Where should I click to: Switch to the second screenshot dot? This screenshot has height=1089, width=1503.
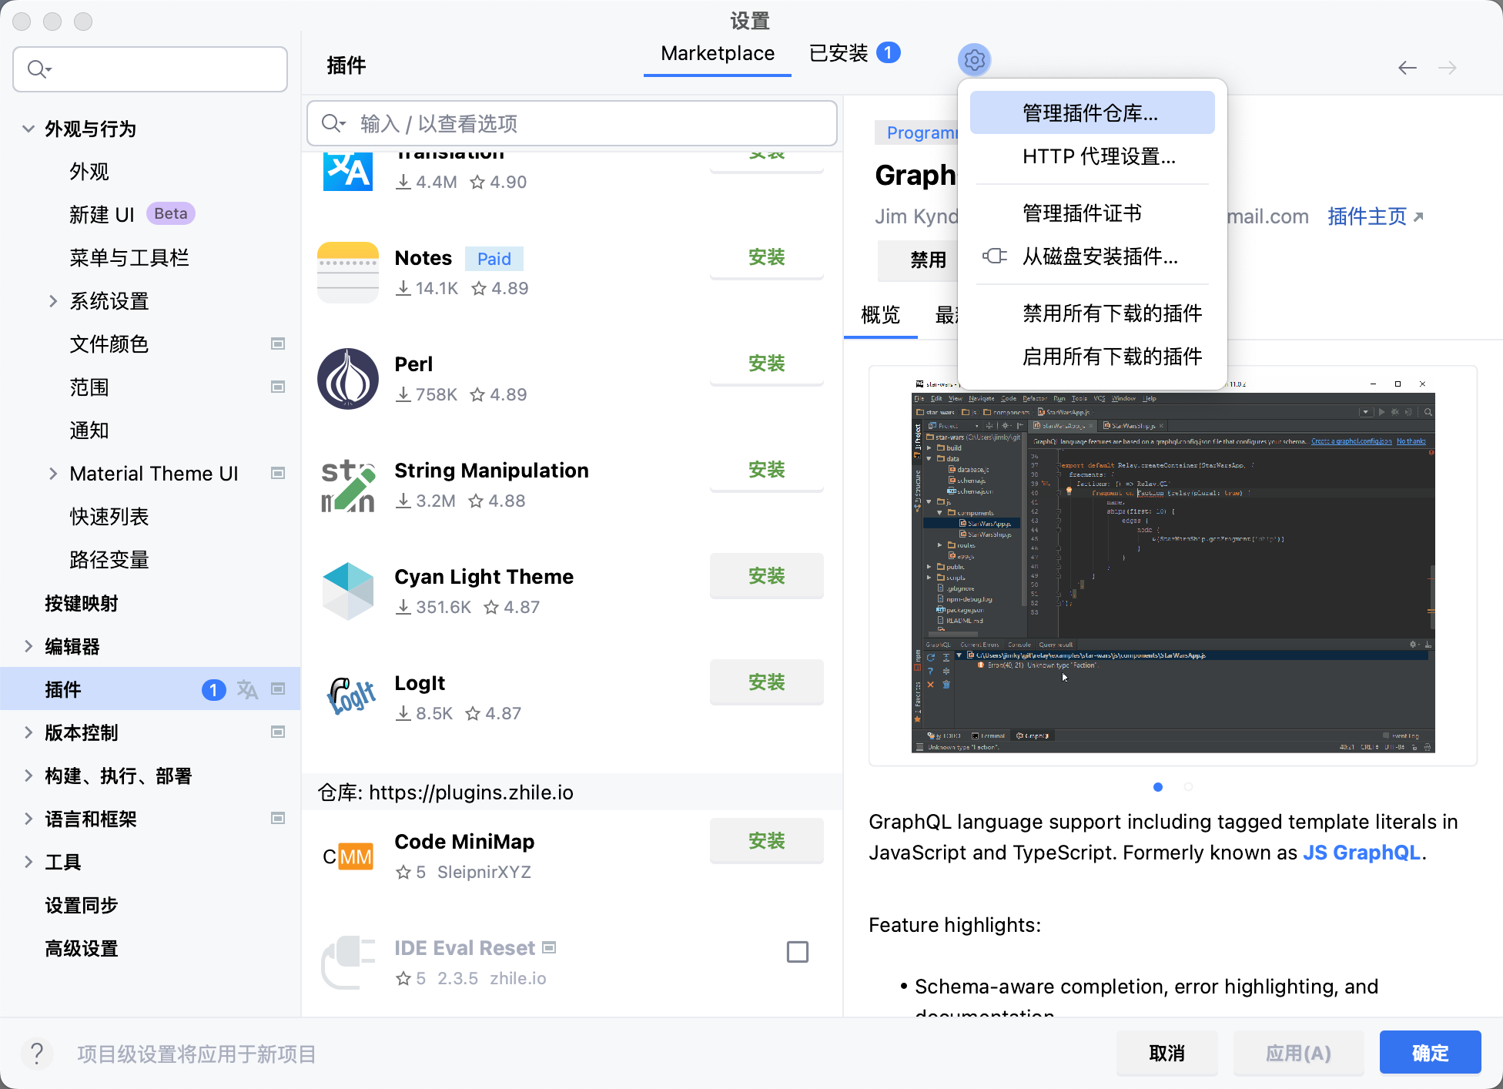(1188, 786)
